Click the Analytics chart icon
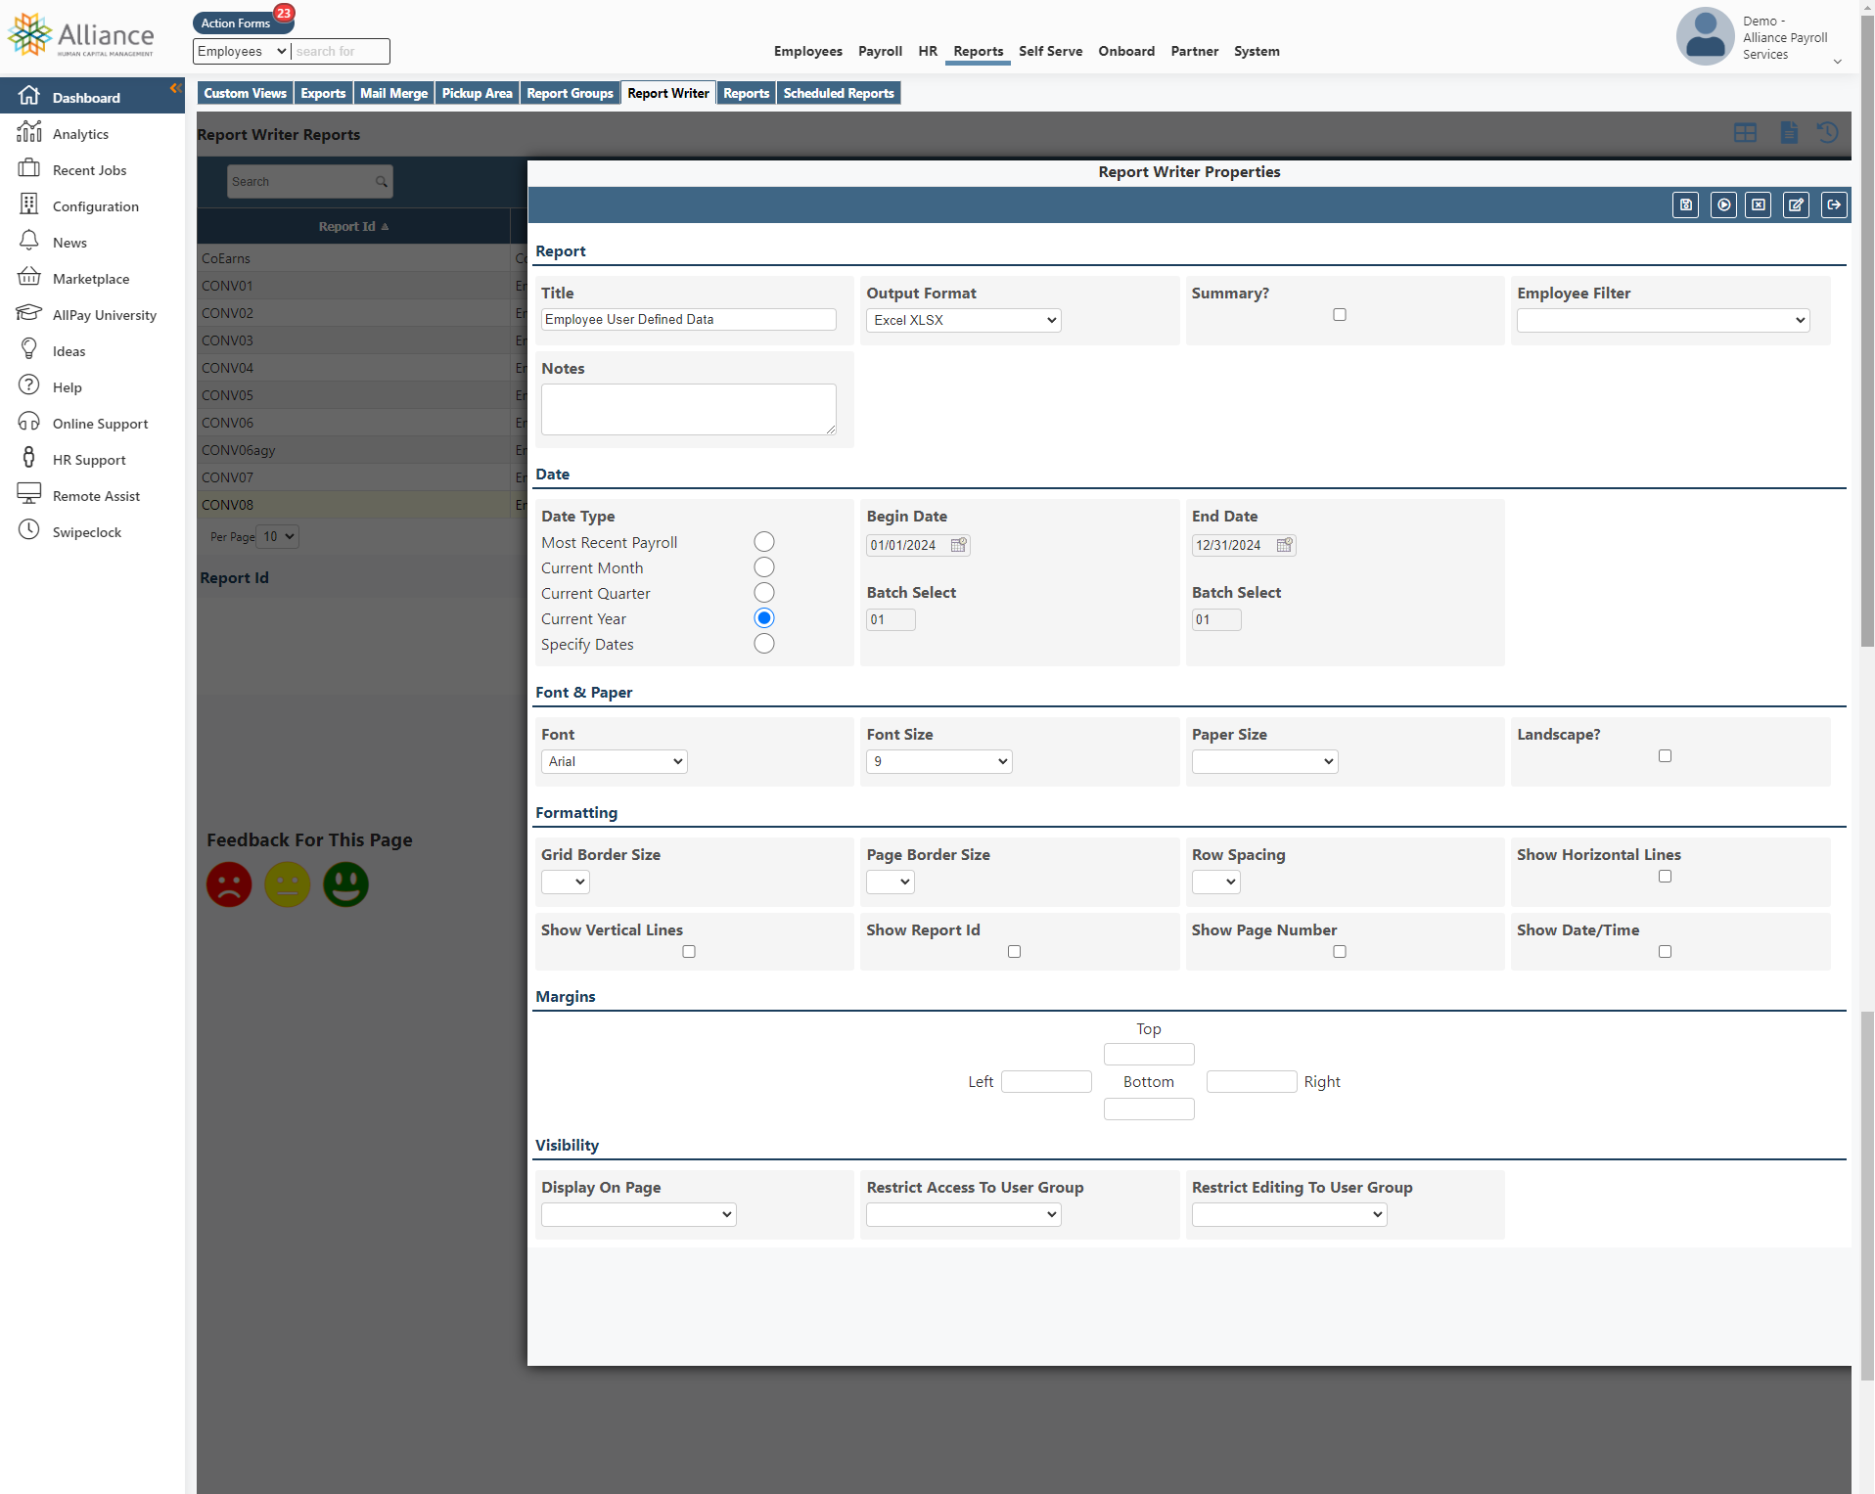 pos(29,132)
